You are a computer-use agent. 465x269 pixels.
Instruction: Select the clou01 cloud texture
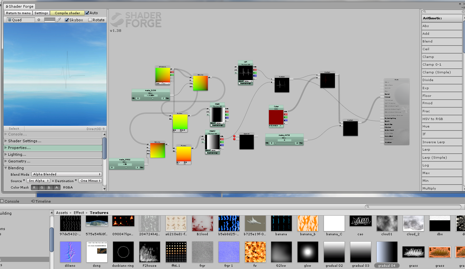point(387,223)
